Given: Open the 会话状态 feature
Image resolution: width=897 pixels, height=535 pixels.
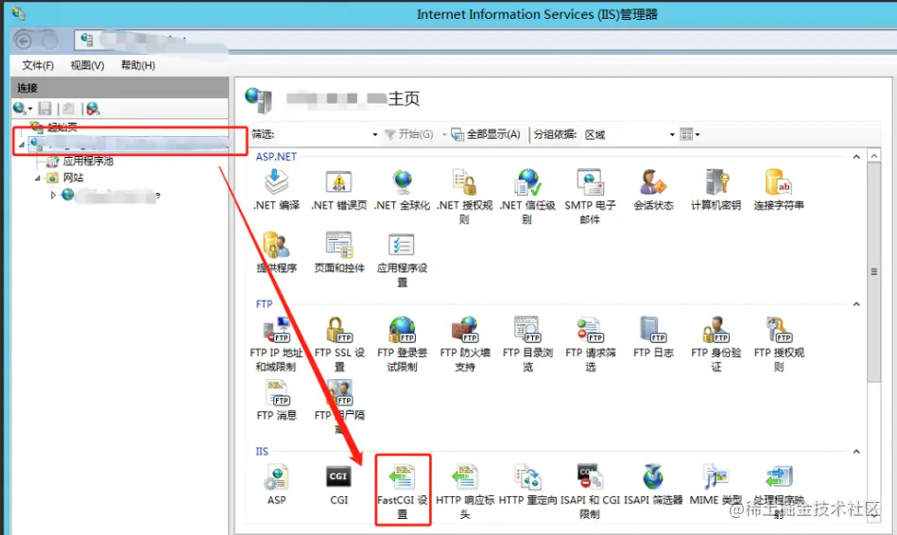Looking at the screenshot, I should tap(653, 191).
